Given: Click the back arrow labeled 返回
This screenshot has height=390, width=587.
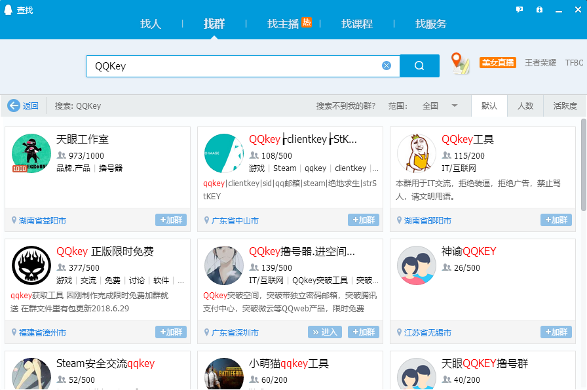Looking at the screenshot, I should tap(23, 106).
